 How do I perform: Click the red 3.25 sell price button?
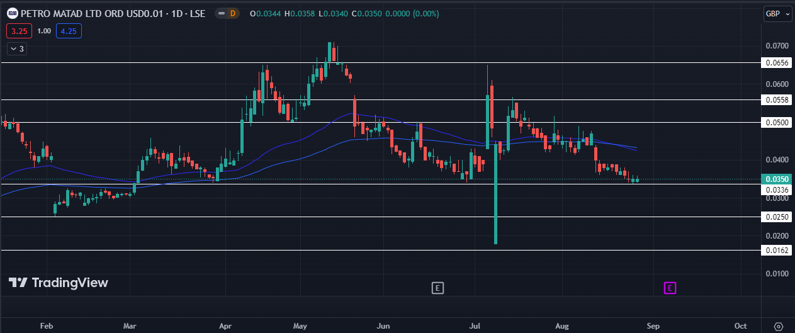(x=19, y=30)
